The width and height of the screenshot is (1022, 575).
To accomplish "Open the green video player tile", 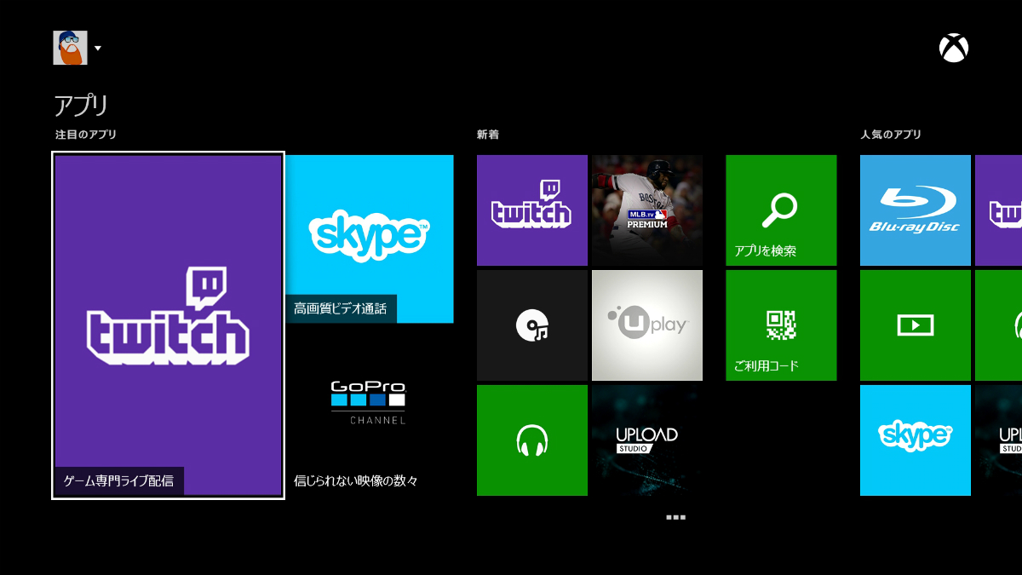I will (916, 325).
